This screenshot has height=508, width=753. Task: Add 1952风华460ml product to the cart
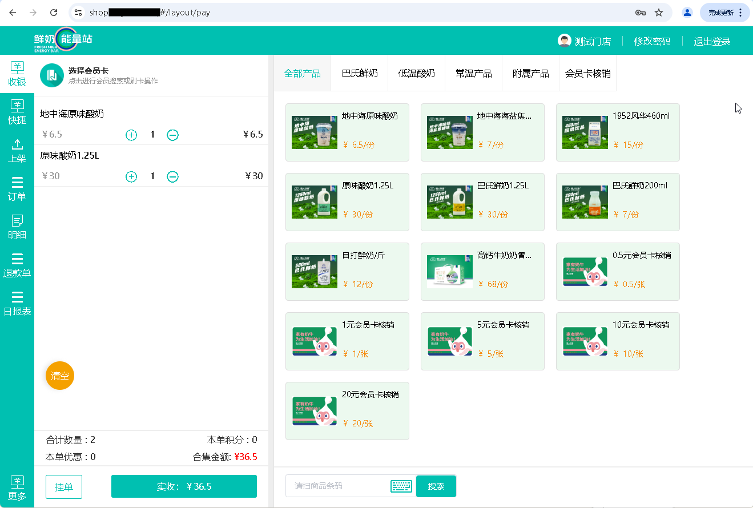tap(618, 132)
